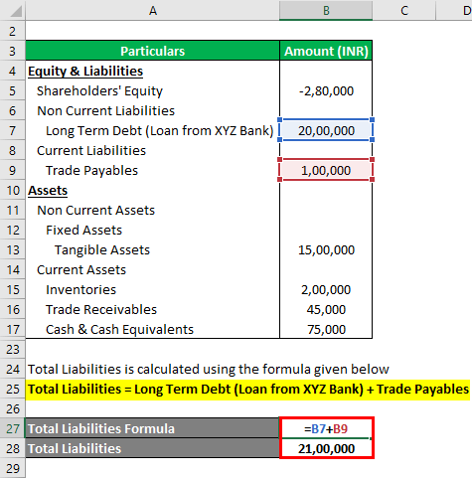Select row 7 header

pyautogui.click(x=13, y=130)
